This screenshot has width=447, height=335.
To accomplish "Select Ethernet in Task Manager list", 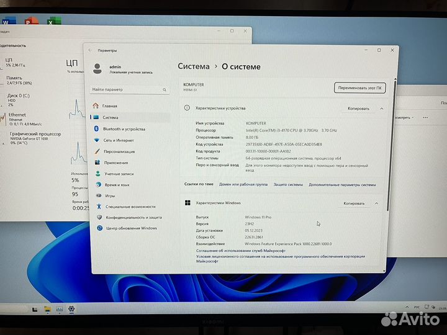I will coord(25,119).
